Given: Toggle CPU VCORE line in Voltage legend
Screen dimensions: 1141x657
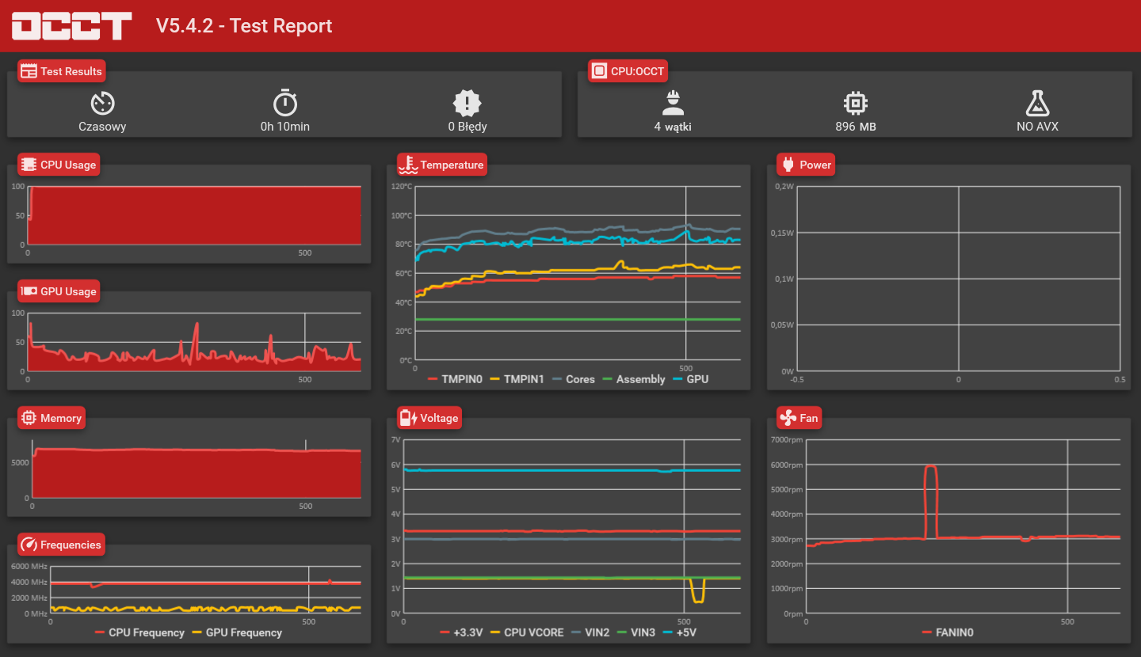Looking at the screenshot, I should [x=528, y=632].
